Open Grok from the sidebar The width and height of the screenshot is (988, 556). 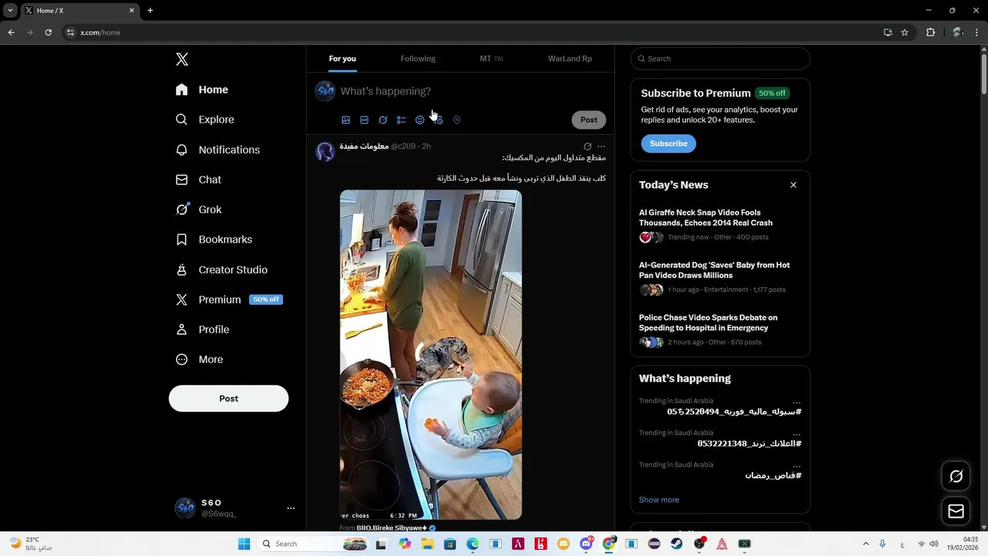(198, 209)
